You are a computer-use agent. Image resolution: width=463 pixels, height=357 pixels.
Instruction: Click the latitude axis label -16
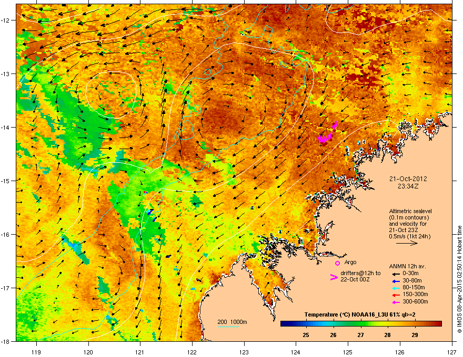6,235
